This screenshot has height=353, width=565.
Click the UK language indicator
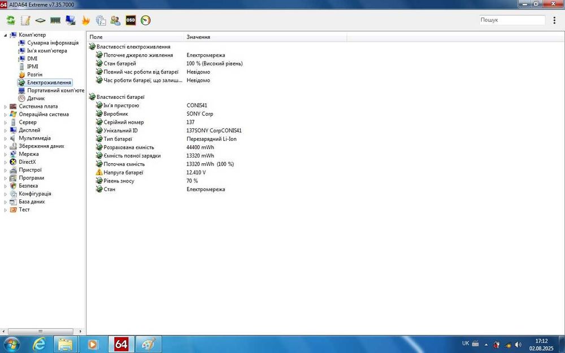click(466, 343)
